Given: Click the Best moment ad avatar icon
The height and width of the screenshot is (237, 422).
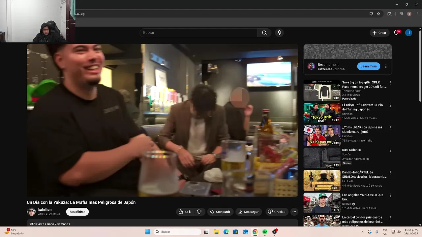Looking at the screenshot, I should [311, 66].
